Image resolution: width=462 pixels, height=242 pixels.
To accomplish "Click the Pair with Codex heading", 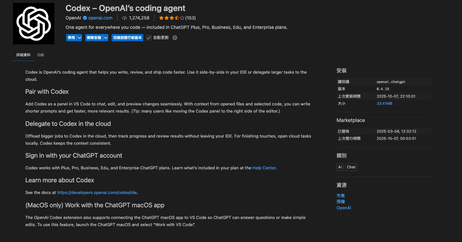I will (x=47, y=91).
